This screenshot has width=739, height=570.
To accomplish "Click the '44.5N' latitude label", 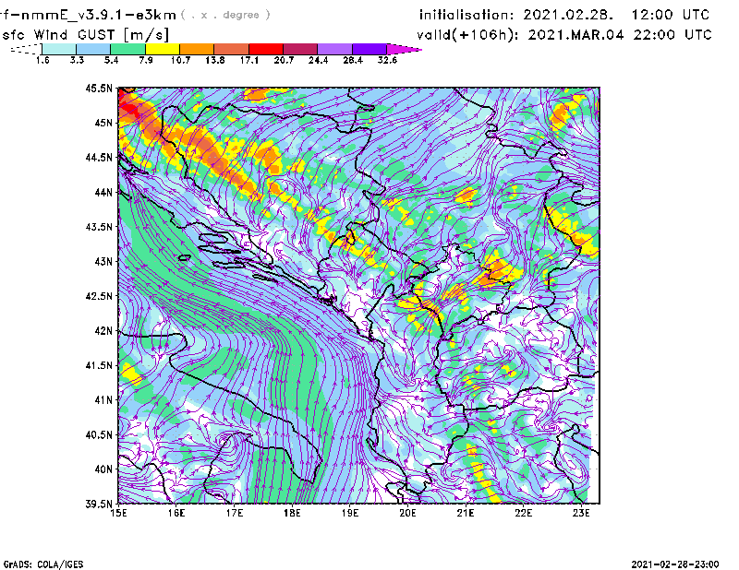I will tap(99, 158).
